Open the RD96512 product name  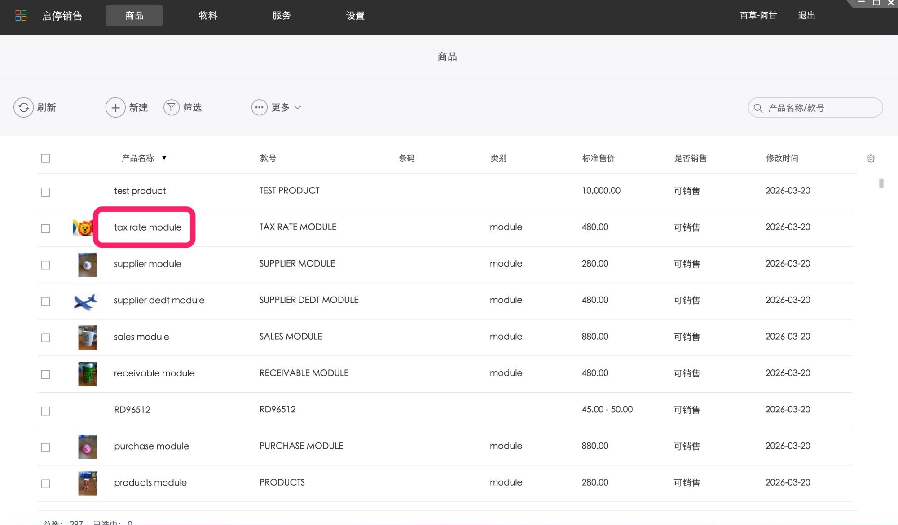pyautogui.click(x=132, y=410)
